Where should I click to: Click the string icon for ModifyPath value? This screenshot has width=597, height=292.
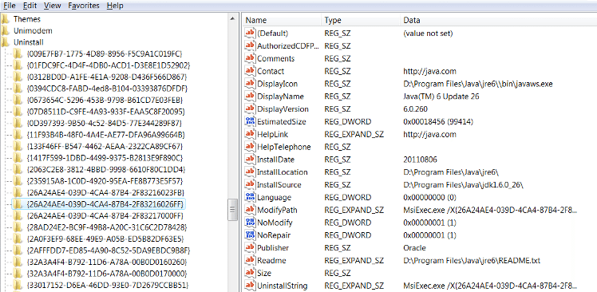click(250, 210)
